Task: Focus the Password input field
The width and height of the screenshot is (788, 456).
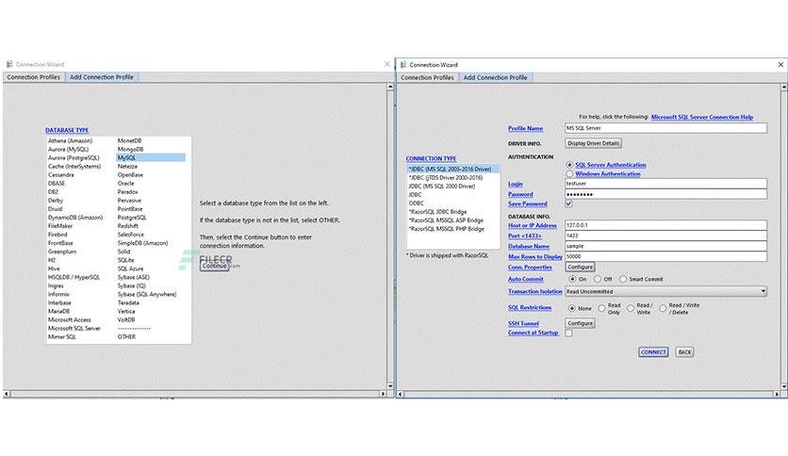Action: [x=665, y=194]
